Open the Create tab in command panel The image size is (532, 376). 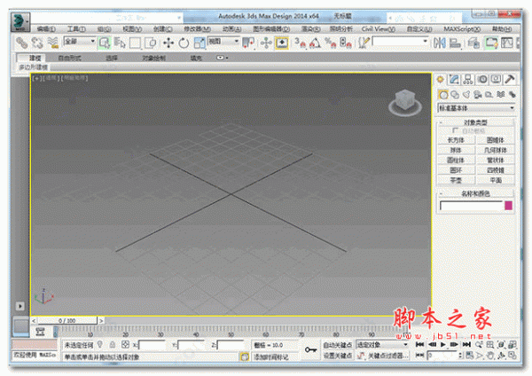pyautogui.click(x=442, y=80)
